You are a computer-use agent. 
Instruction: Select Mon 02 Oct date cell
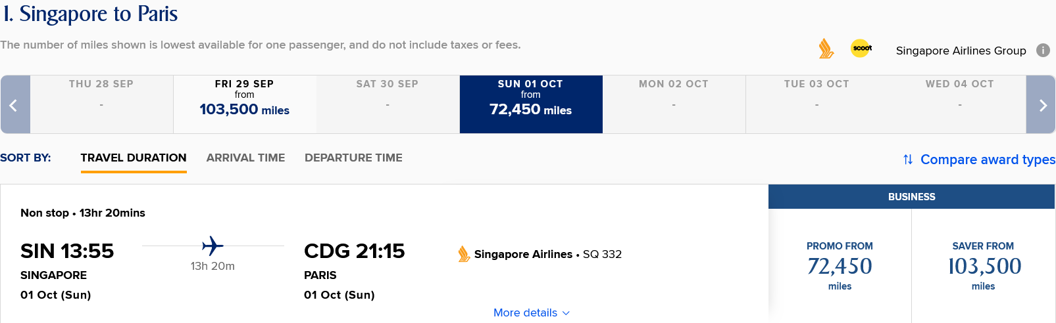[674, 104]
